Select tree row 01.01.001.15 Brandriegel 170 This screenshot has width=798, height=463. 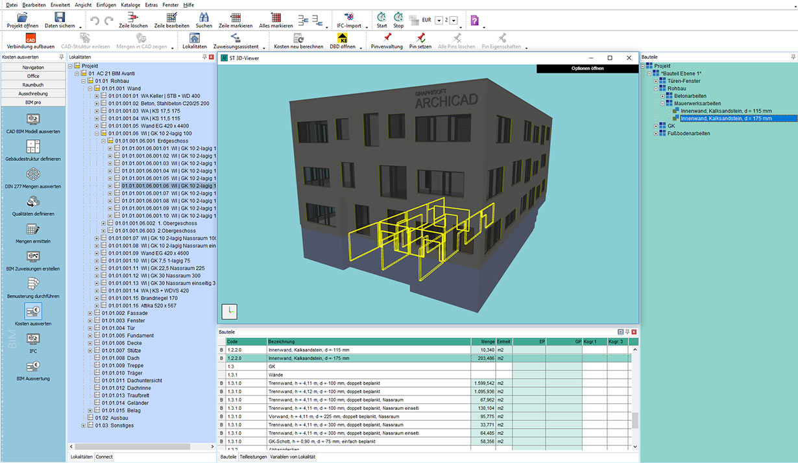coord(143,298)
